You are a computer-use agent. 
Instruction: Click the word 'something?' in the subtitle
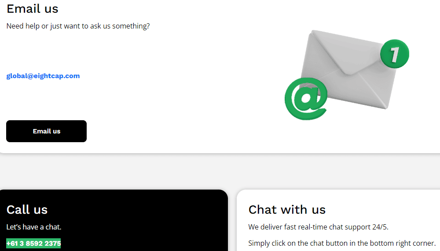pos(131,26)
